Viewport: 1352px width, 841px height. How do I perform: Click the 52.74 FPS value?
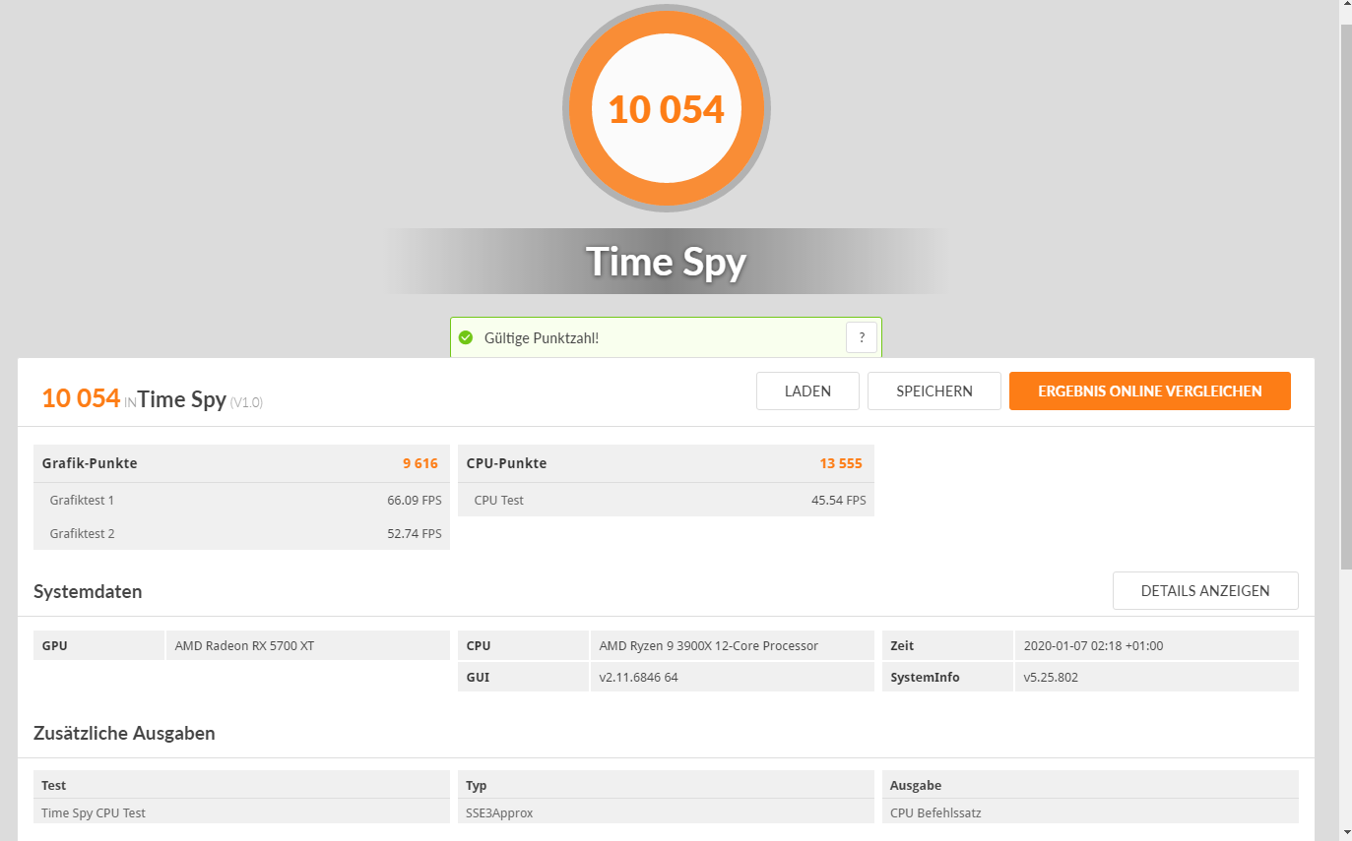415,533
